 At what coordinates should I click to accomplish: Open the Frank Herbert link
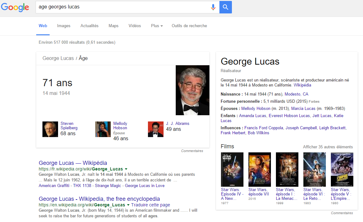click(x=233, y=133)
